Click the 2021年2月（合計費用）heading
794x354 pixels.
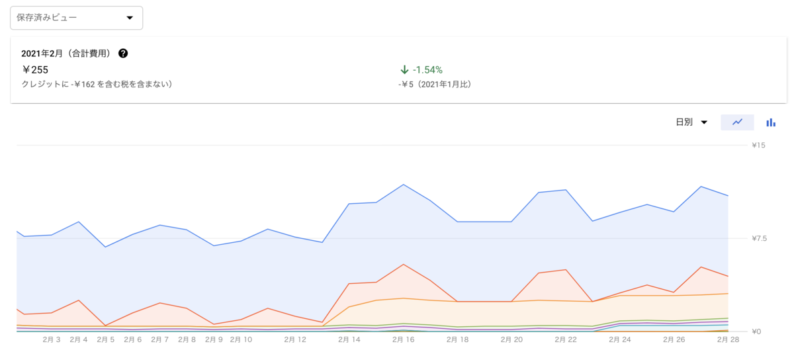pos(68,54)
